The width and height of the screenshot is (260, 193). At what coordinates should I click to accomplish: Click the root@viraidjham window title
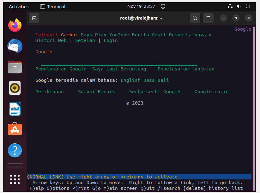141,18
